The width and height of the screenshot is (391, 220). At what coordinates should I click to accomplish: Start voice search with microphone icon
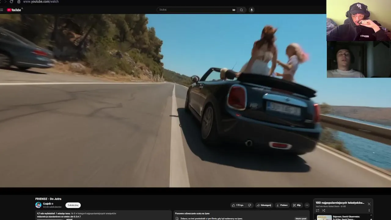click(252, 10)
